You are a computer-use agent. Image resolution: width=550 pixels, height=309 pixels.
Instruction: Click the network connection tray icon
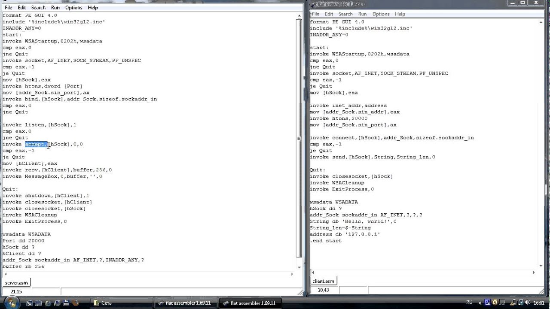[x=520, y=302]
